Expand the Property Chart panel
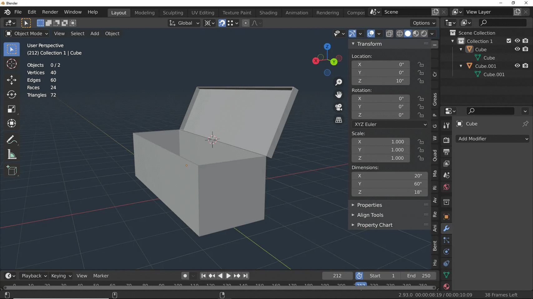Screen dimensions: 533x299 click(353, 225)
